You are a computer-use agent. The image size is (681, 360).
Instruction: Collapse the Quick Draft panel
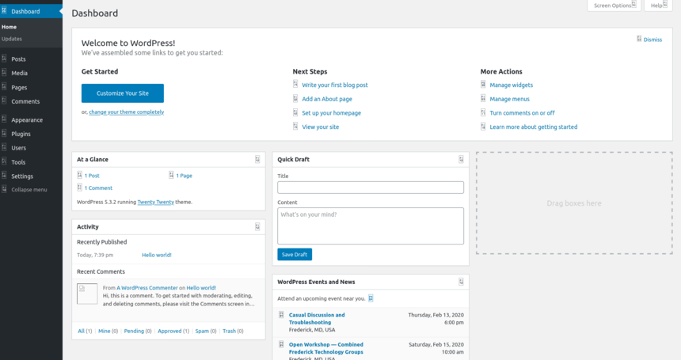coord(461,159)
